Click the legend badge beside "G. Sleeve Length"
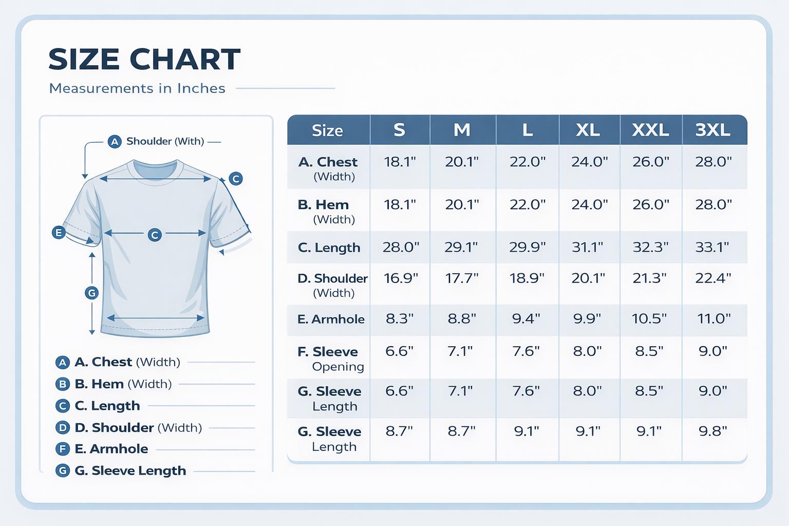Viewport: 789px width, 526px height. click(62, 471)
